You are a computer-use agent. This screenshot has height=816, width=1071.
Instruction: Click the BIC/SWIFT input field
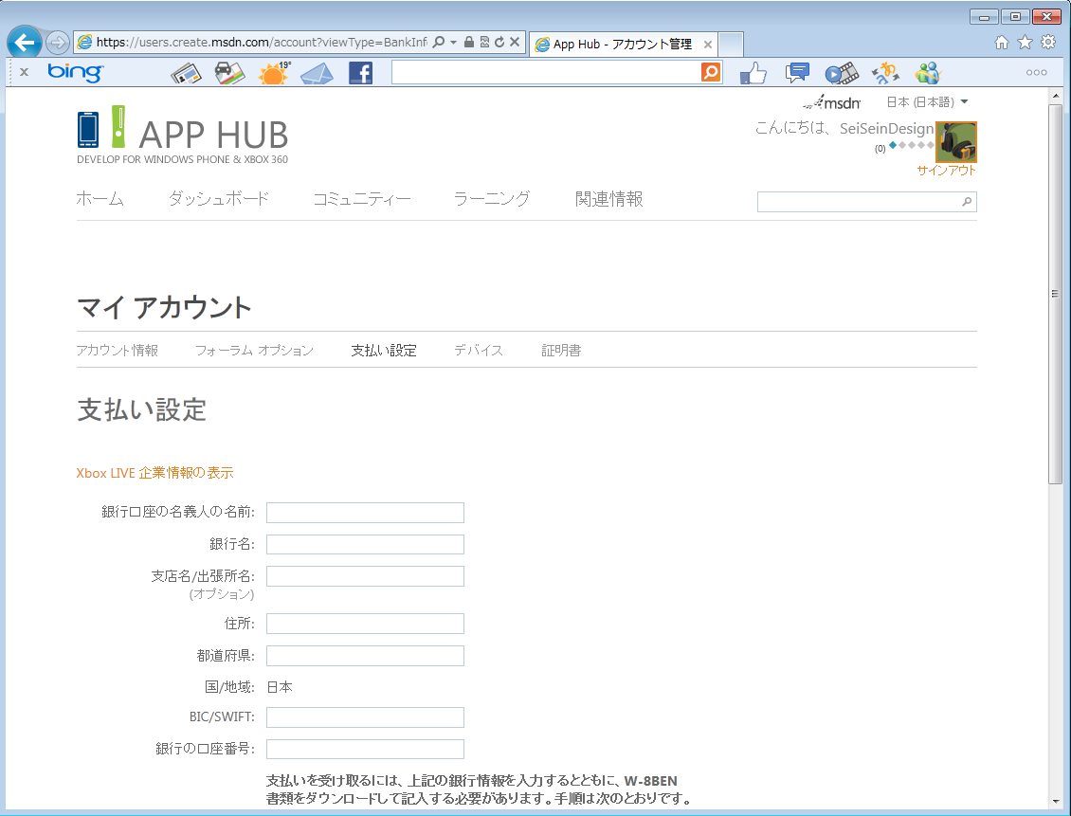(366, 717)
